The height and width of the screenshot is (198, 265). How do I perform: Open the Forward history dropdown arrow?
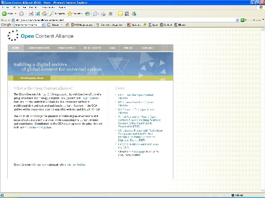pyautogui.click(x=26, y=14)
